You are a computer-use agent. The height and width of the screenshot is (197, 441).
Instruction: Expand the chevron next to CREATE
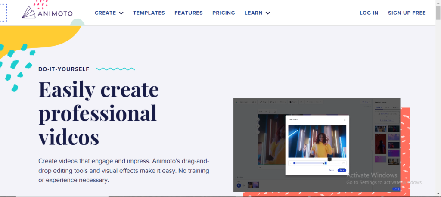(x=121, y=13)
